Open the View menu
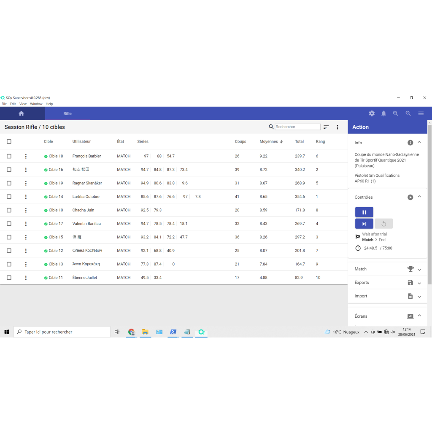 pos(23,104)
